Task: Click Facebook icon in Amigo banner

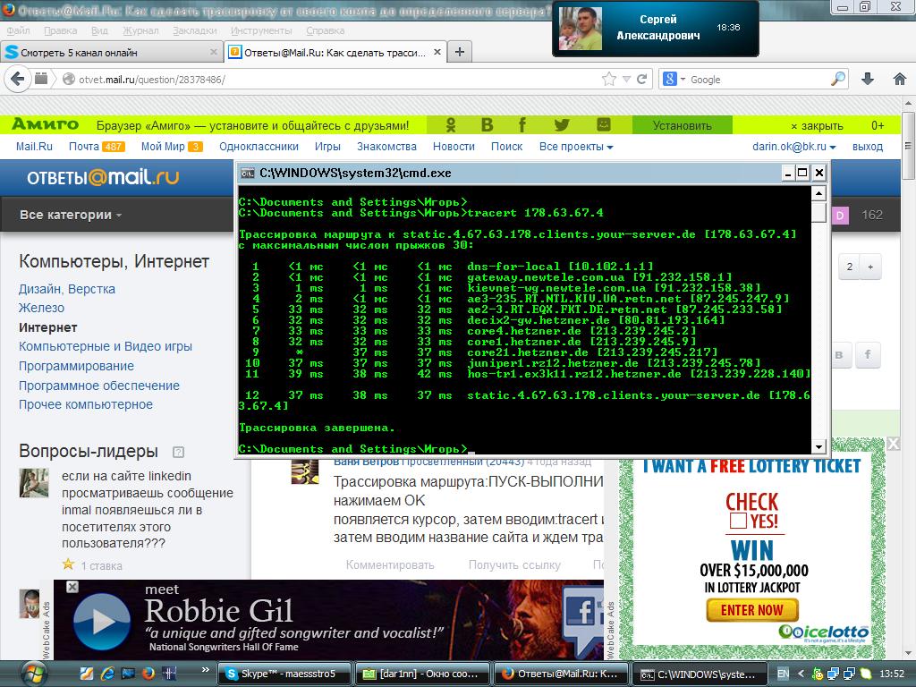Action: [x=522, y=125]
